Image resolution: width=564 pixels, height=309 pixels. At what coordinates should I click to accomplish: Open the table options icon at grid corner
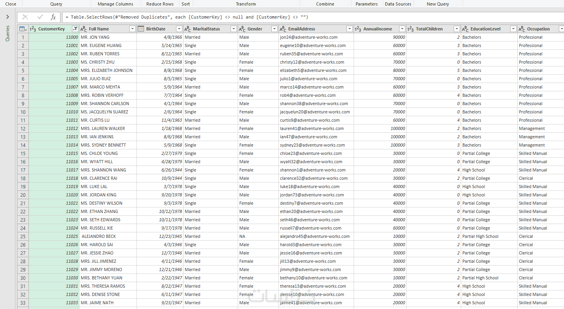coord(23,29)
